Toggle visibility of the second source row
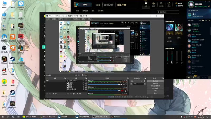211x119 pixels. (83, 83)
